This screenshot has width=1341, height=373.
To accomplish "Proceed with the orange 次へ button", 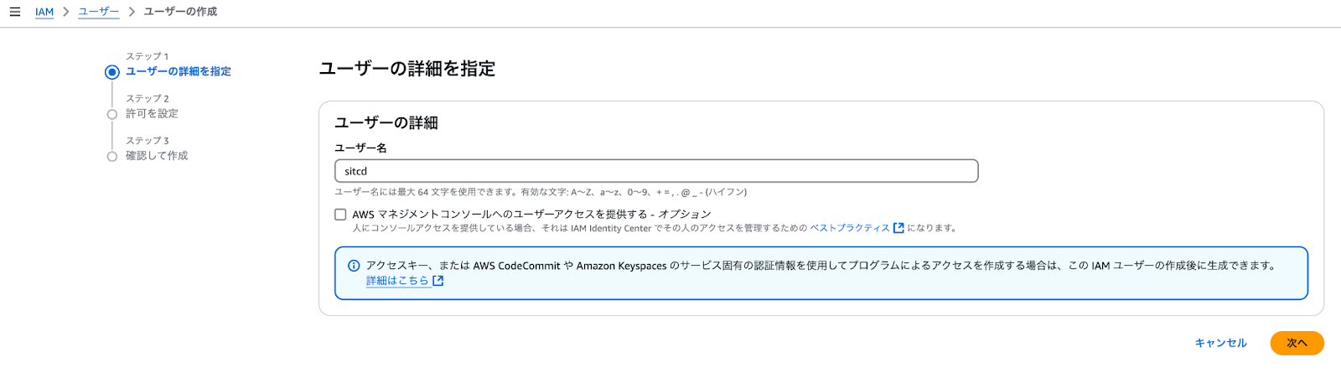I will coord(1297,343).
